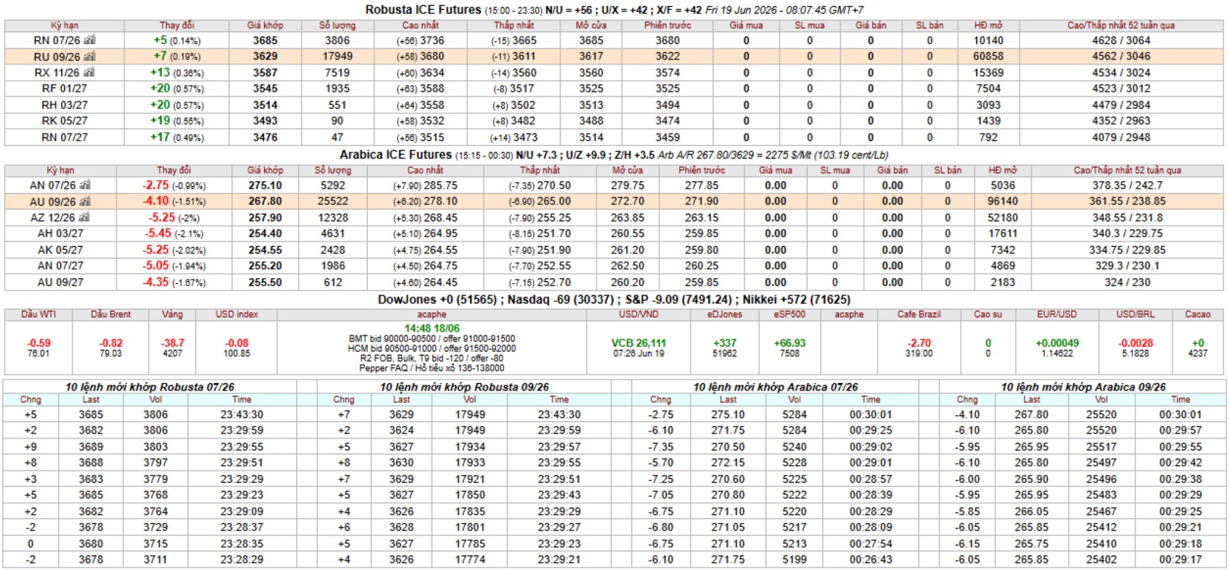The image size is (1229, 571).
Task: Select the RN 07/27 Robusta contract
Action: pos(64,137)
